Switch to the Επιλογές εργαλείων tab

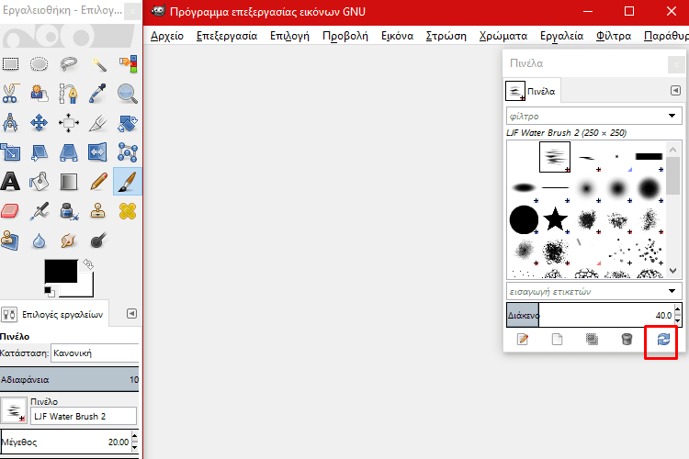[54, 315]
